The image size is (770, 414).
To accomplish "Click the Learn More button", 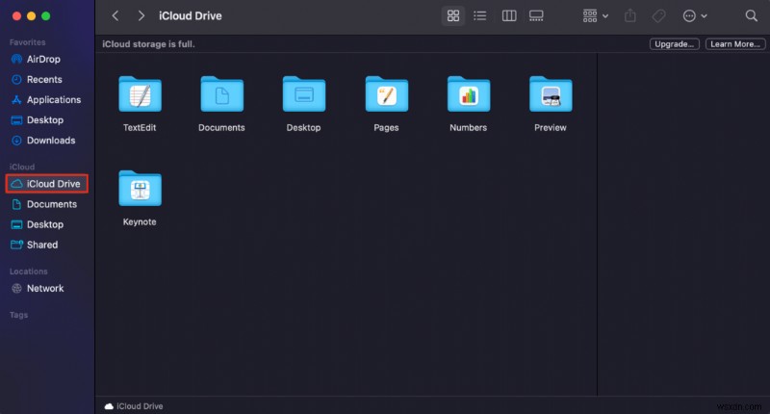I will pyautogui.click(x=732, y=44).
